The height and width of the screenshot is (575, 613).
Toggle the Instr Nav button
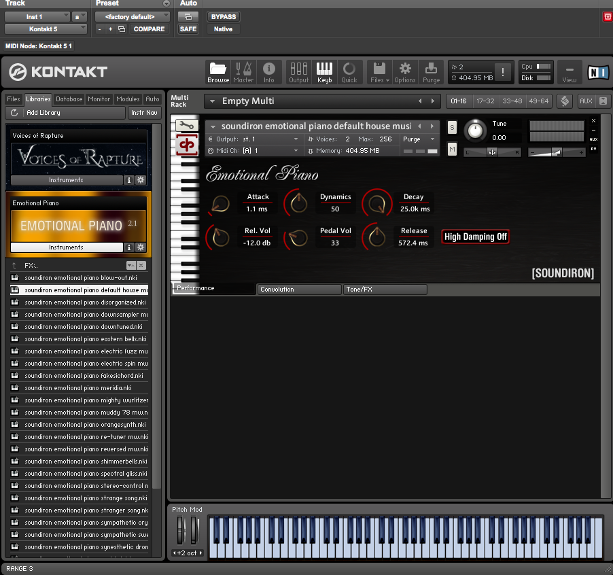144,113
